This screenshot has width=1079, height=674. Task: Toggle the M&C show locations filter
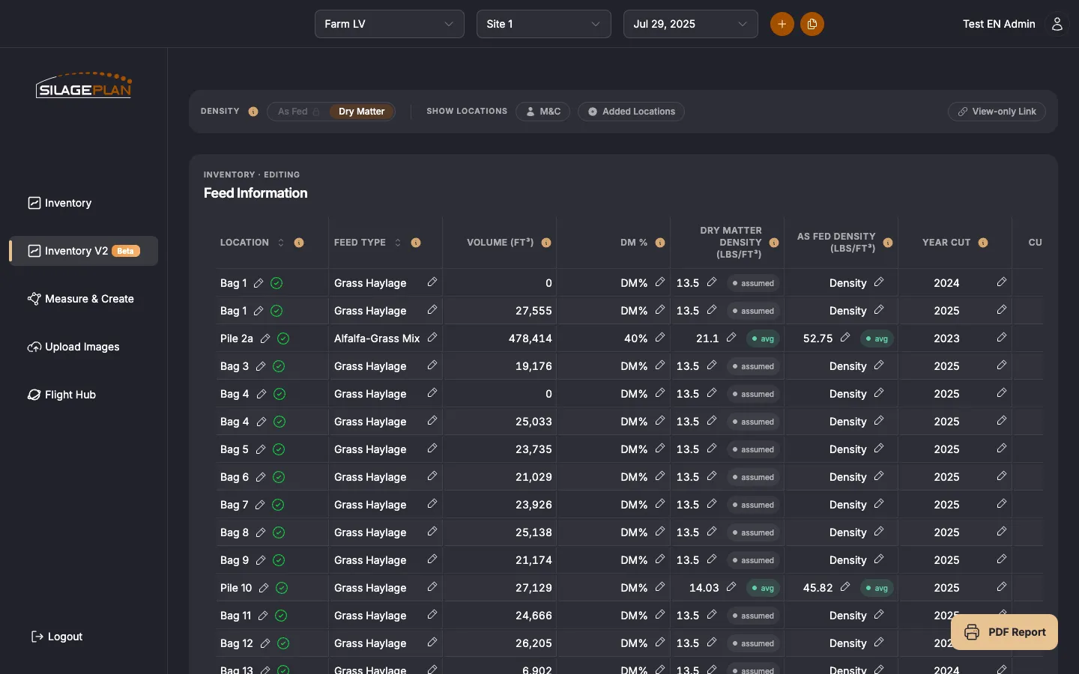tap(543, 112)
